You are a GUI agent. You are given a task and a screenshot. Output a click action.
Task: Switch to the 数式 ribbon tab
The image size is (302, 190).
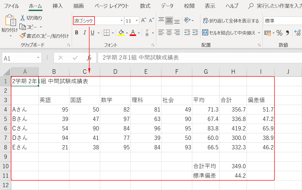coord(145,6)
